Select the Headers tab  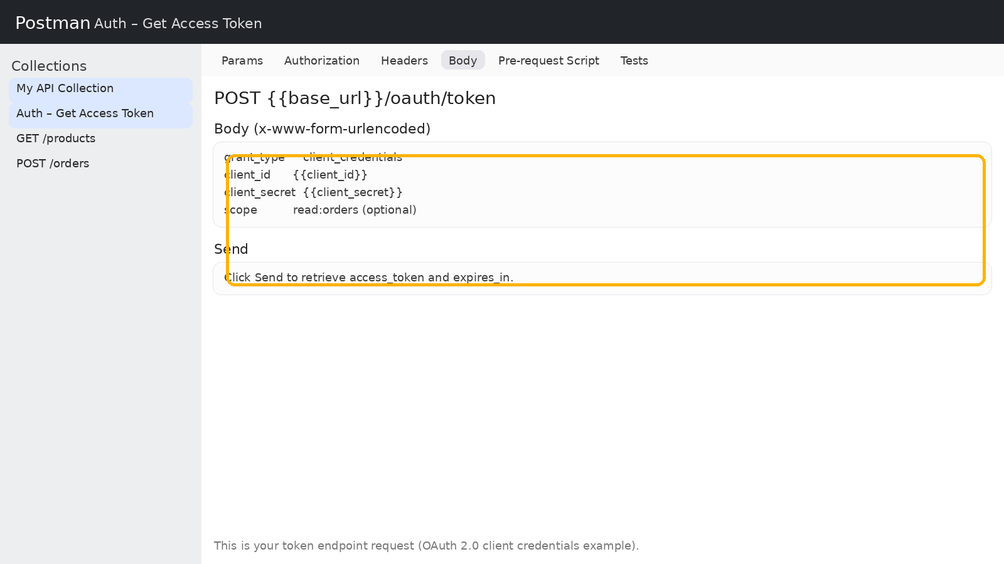pos(404,61)
